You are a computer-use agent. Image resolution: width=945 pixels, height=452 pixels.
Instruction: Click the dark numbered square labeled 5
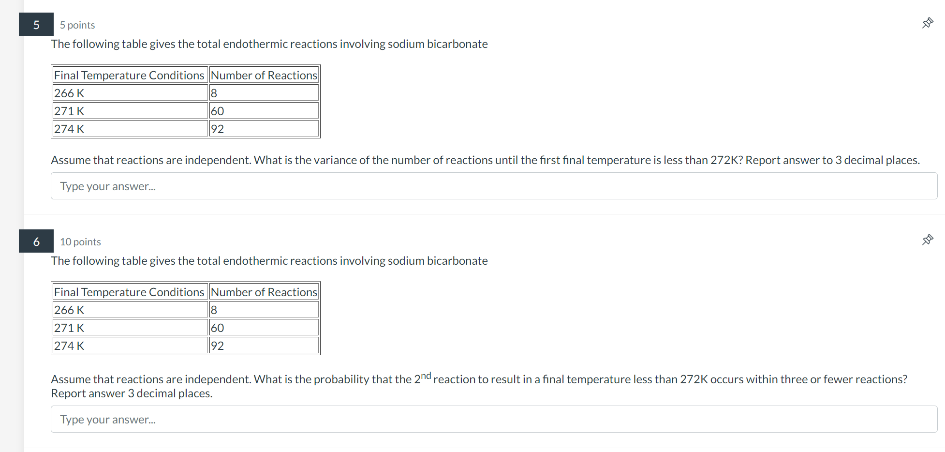tap(36, 24)
